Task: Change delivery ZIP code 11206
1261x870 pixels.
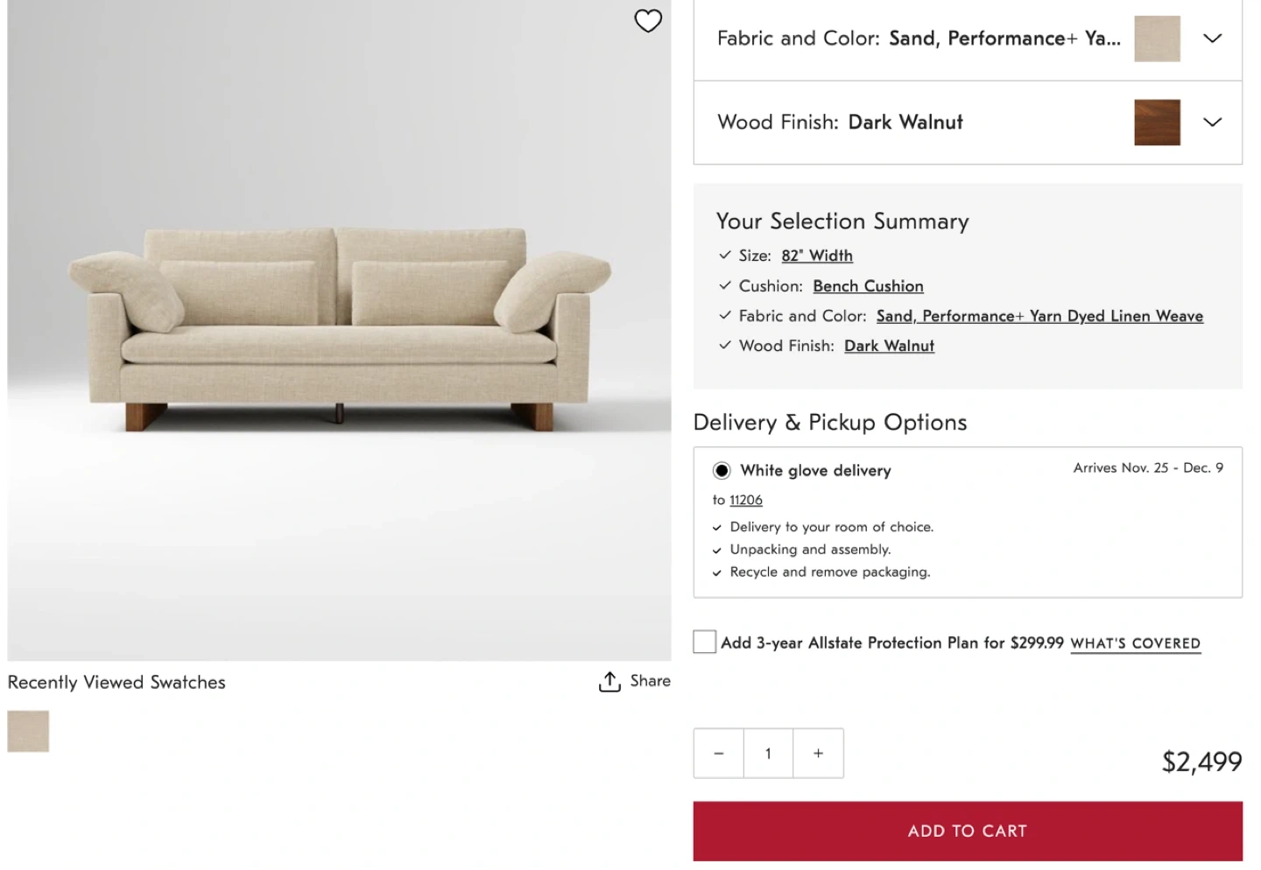Action: point(746,500)
